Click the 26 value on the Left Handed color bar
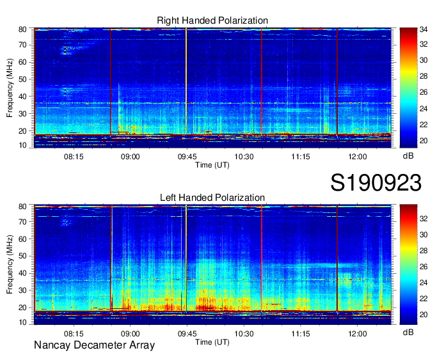The width and height of the screenshot is (435, 353). 423,267
